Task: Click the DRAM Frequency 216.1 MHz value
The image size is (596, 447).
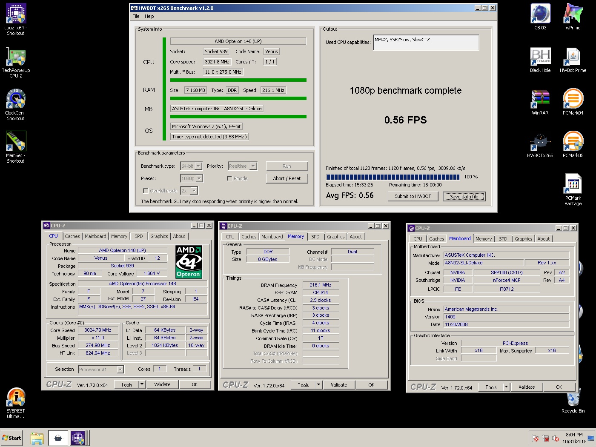Action: click(321, 285)
